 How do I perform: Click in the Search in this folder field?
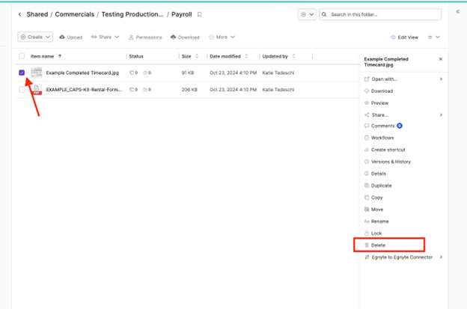tap(380, 14)
